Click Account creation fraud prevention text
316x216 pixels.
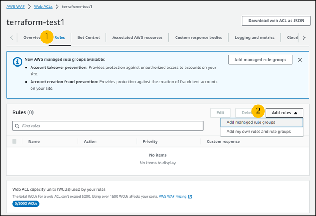pyautogui.click(x=64, y=82)
